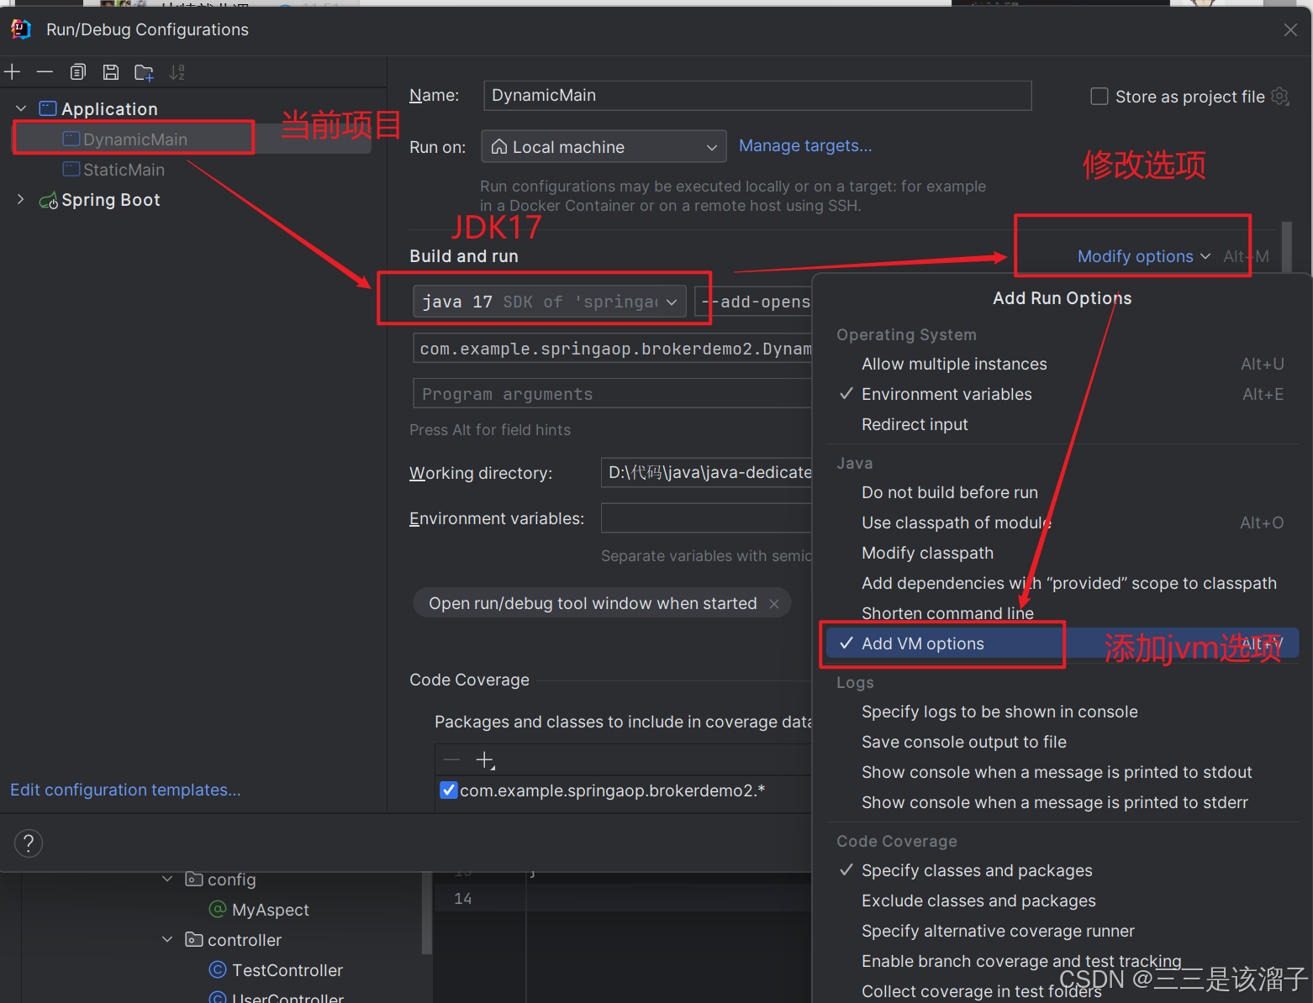Save the current configuration
This screenshot has width=1313, height=1003.
[x=110, y=71]
